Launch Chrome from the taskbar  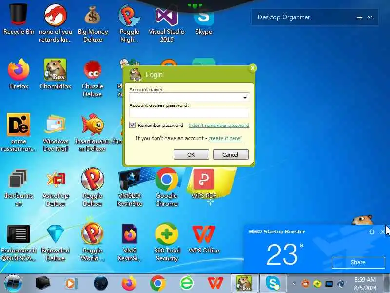(x=157, y=283)
